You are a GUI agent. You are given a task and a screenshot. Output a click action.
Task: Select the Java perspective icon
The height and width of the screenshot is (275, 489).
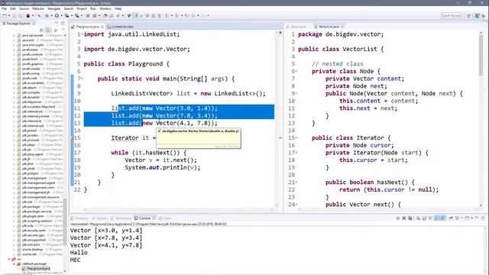pos(477,15)
